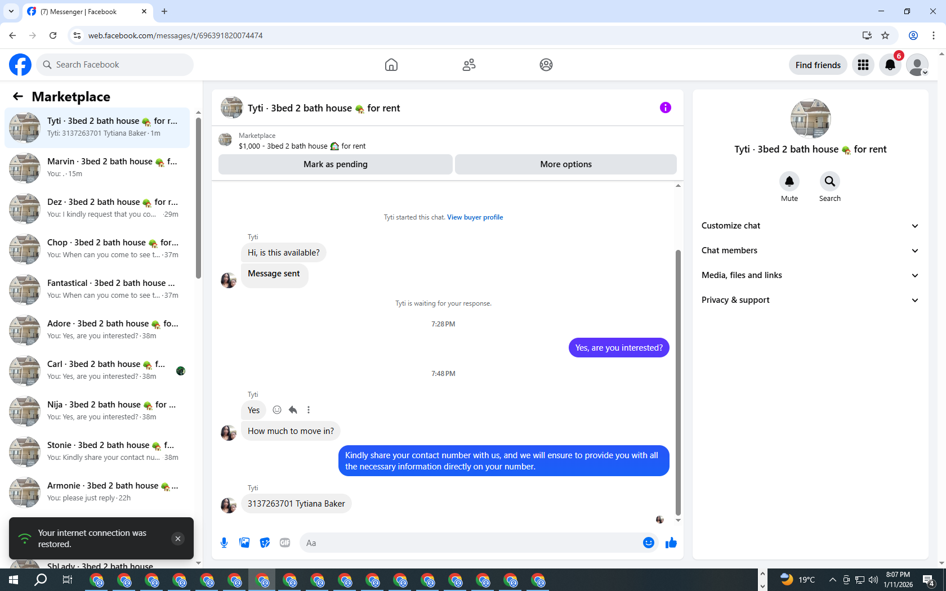
Task: Choose a sticker from the sticker icon
Action: click(265, 543)
